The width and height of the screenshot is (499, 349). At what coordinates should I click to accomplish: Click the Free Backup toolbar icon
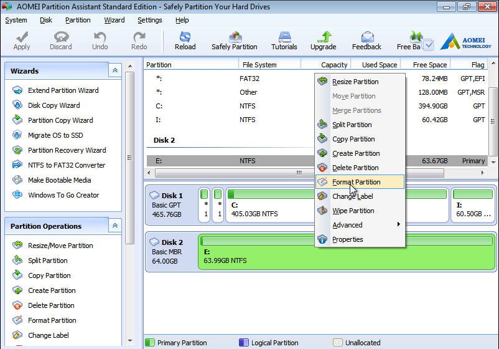click(x=416, y=37)
